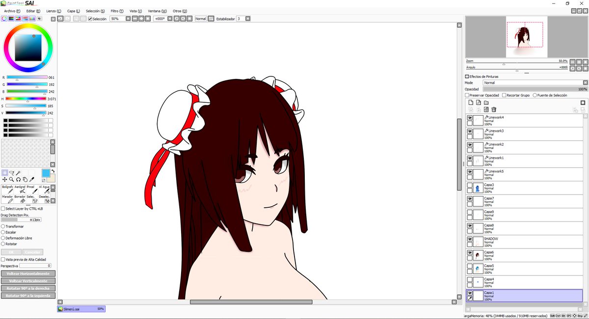
Task: Select the eyedropper color picker tool
Action: [x=32, y=179]
